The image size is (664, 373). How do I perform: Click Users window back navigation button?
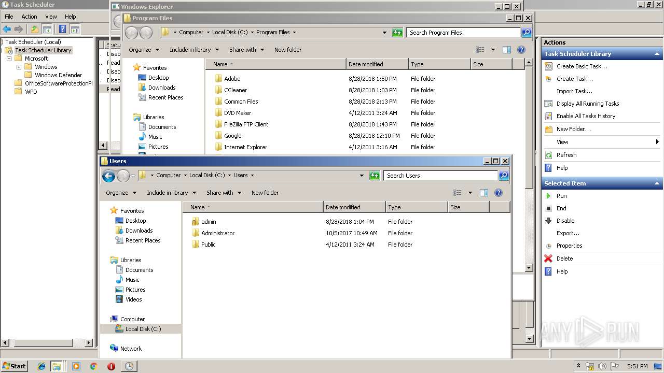tap(108, 176)
